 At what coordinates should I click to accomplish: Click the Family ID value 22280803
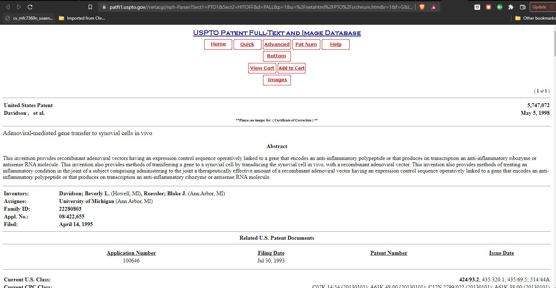point(70,209)
